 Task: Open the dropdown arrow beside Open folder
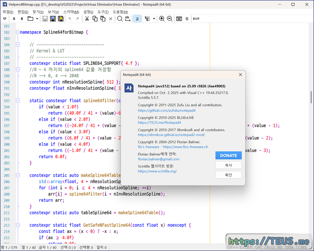(x=37, y=19)
